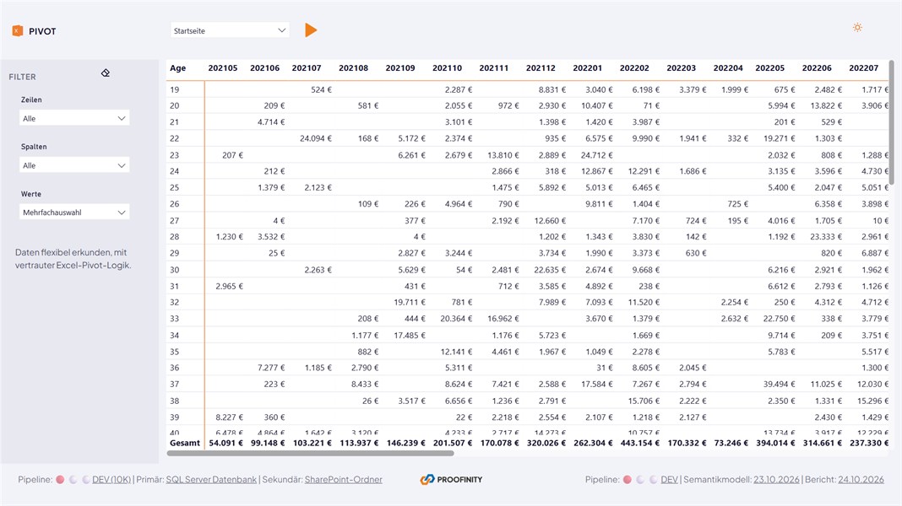Open the SharePoint-Ordner link
The image size is (902, 506).
[344, 480]
